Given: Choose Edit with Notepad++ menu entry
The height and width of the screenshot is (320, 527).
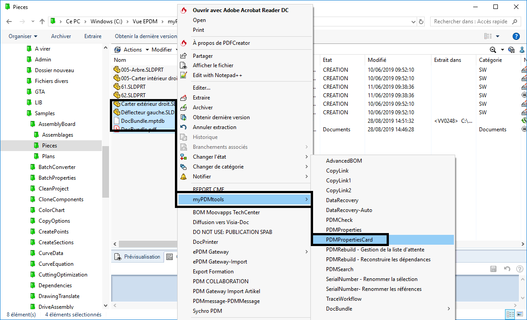Looking at the screenshot, I should (217, 75).
